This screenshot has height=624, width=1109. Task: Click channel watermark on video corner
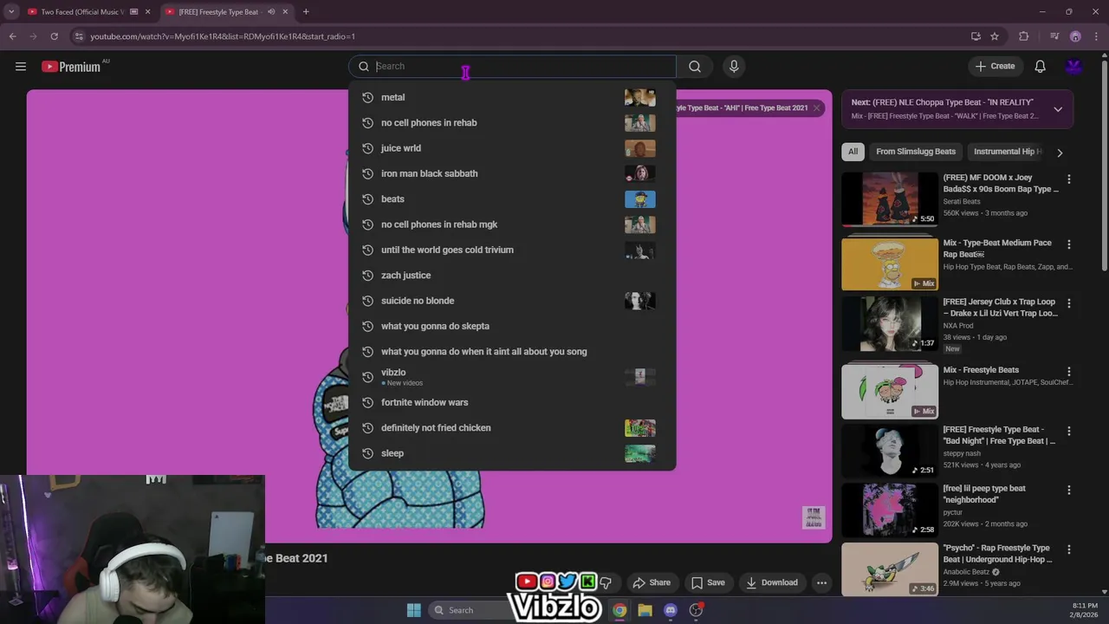[814, 517]
